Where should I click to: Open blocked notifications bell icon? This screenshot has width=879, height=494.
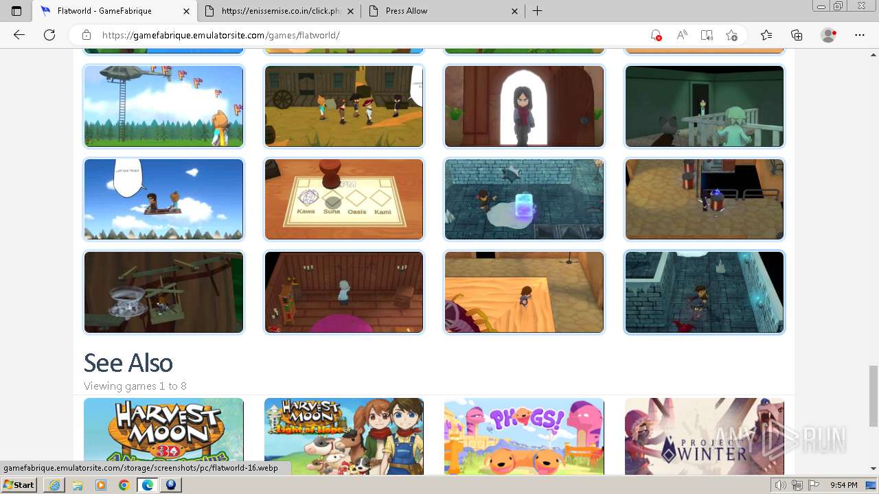pyautogui.click(x=656, y=35)
